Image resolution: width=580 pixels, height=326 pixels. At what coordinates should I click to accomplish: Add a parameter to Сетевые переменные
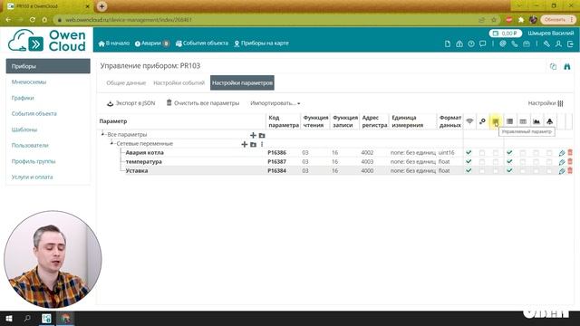244,144
